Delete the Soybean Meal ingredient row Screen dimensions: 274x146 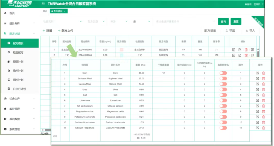pyautogui.click(x=264, y=78)
